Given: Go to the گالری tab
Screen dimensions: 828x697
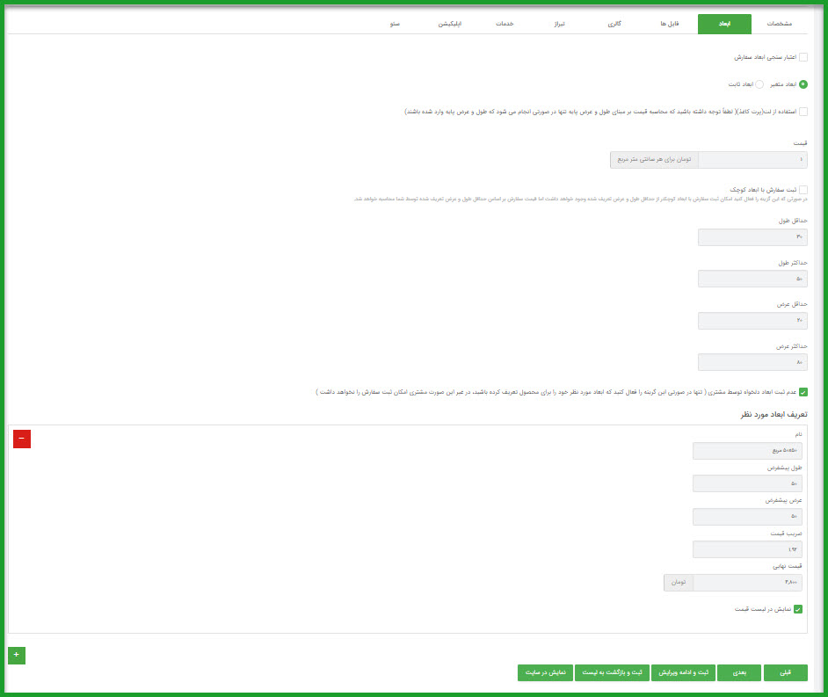Looking at the screenshot, I should (614, 25).
